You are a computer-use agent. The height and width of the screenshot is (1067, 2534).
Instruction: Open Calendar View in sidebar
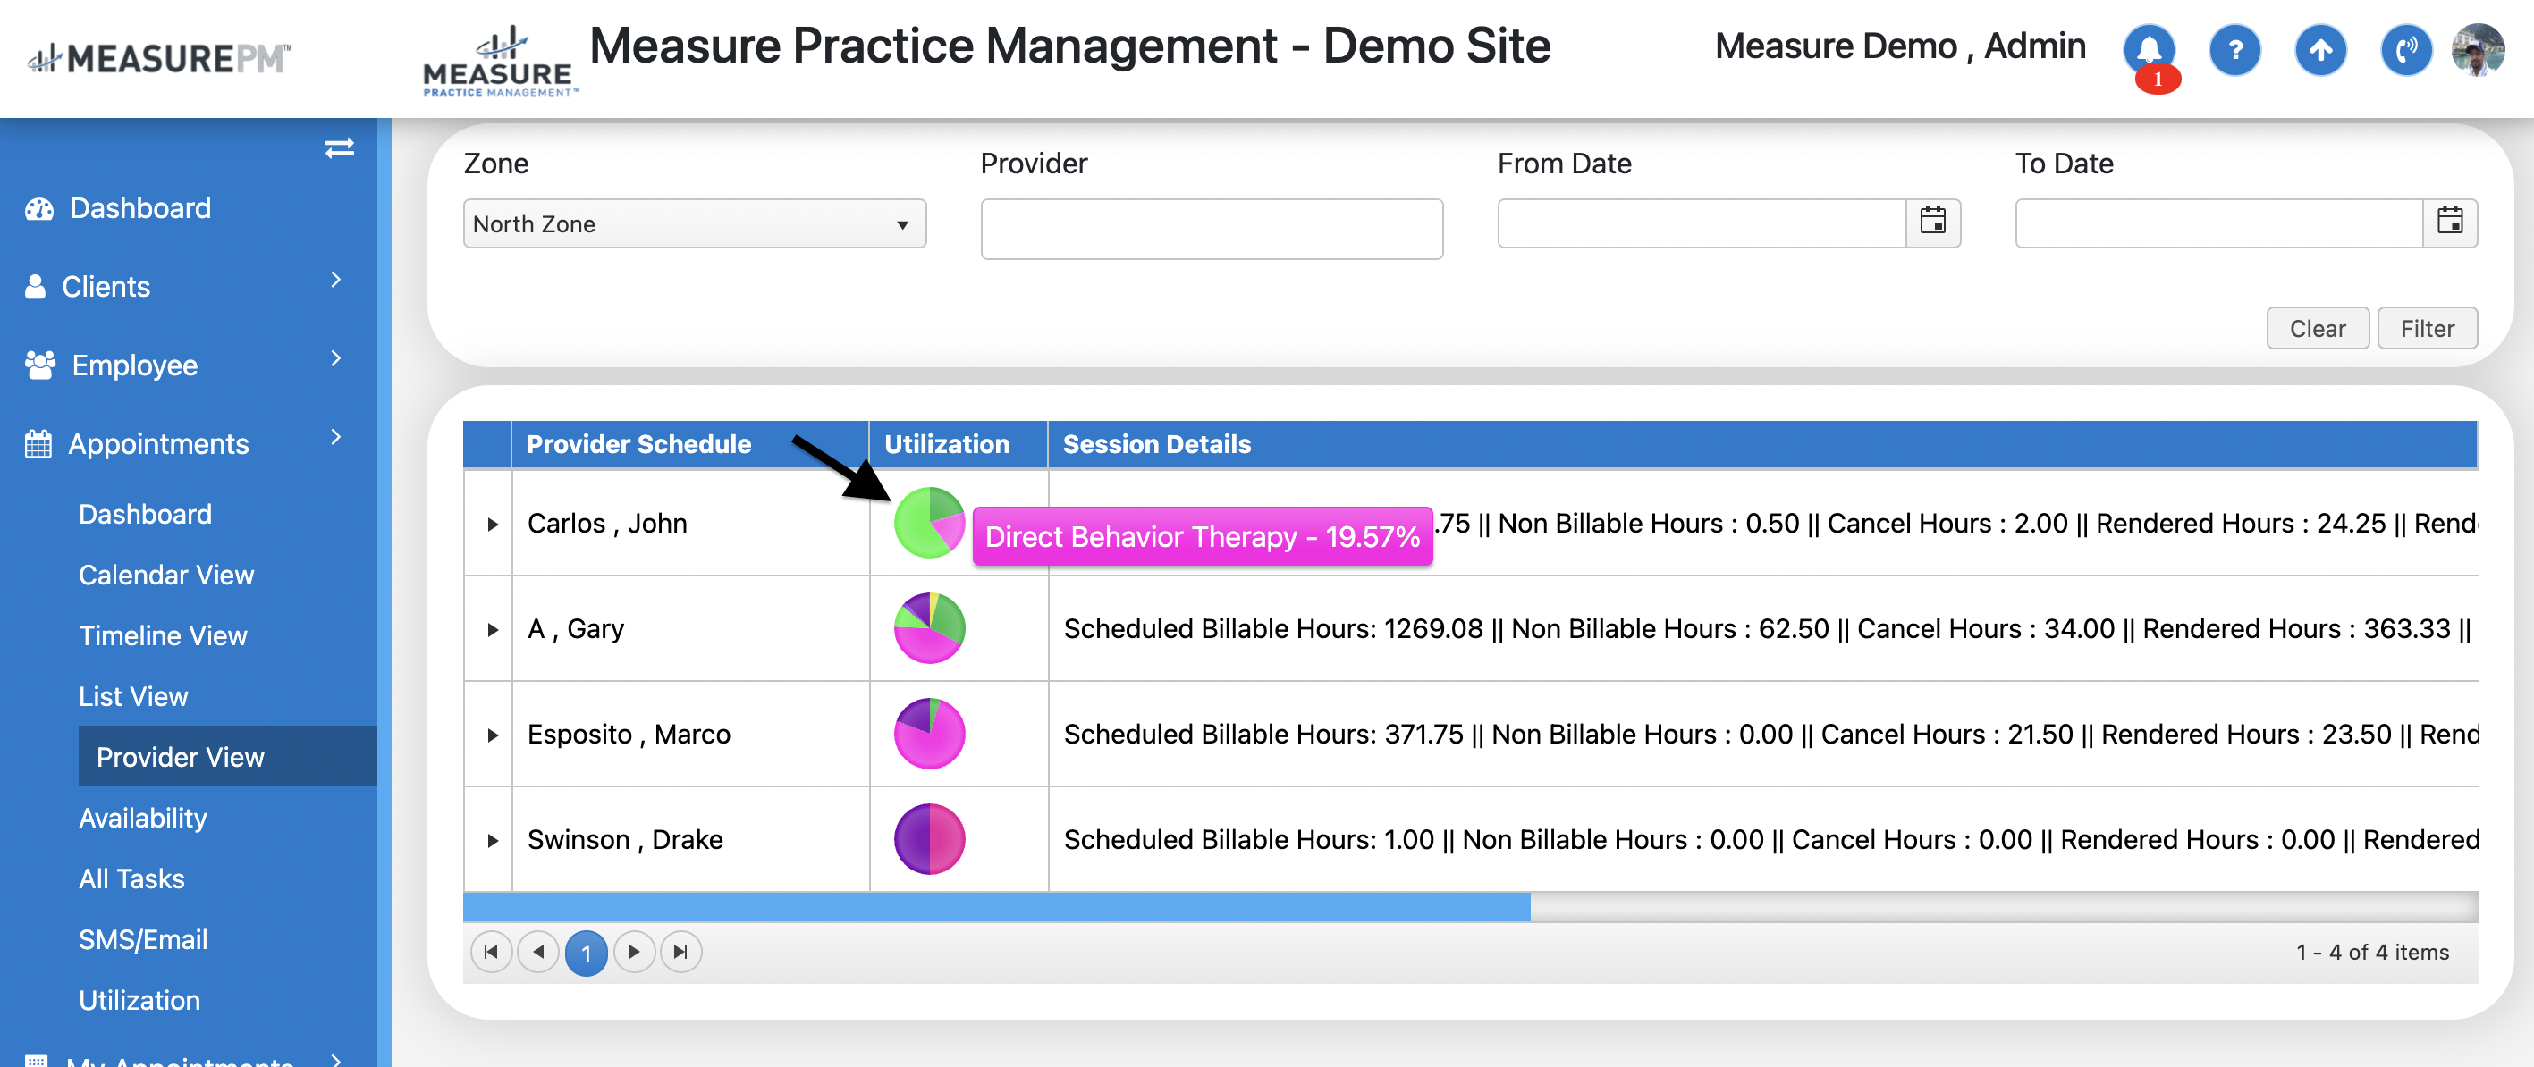click(165, 575)
